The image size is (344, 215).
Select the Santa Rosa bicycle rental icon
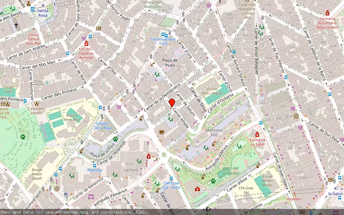(33, 9)
